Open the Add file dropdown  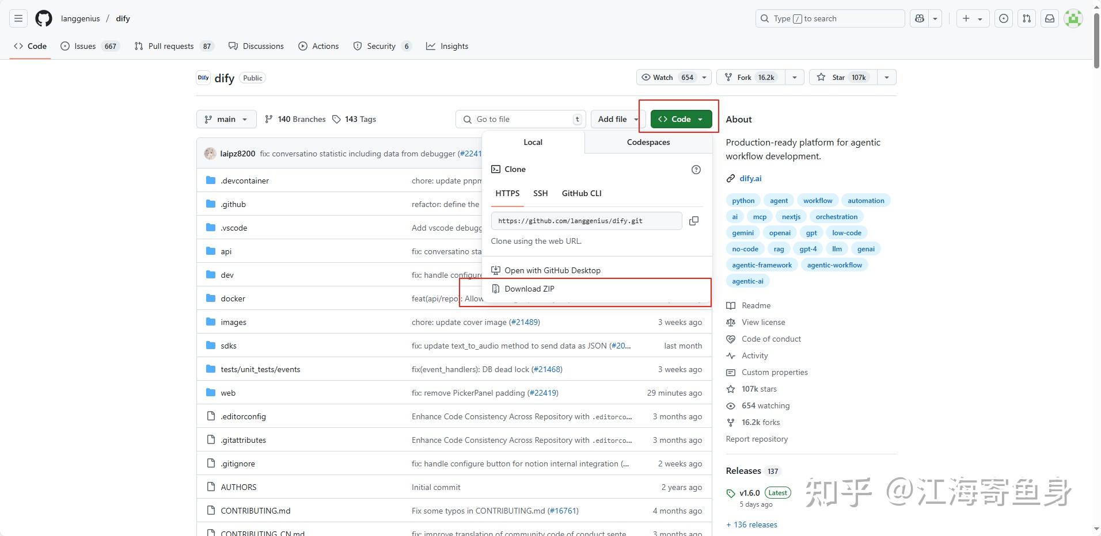point(616,119)
